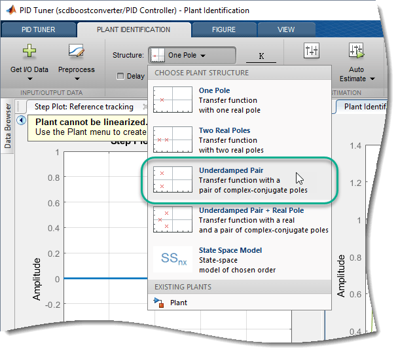Select Step Plot: Reference tracking document tab

pos(84,107)
